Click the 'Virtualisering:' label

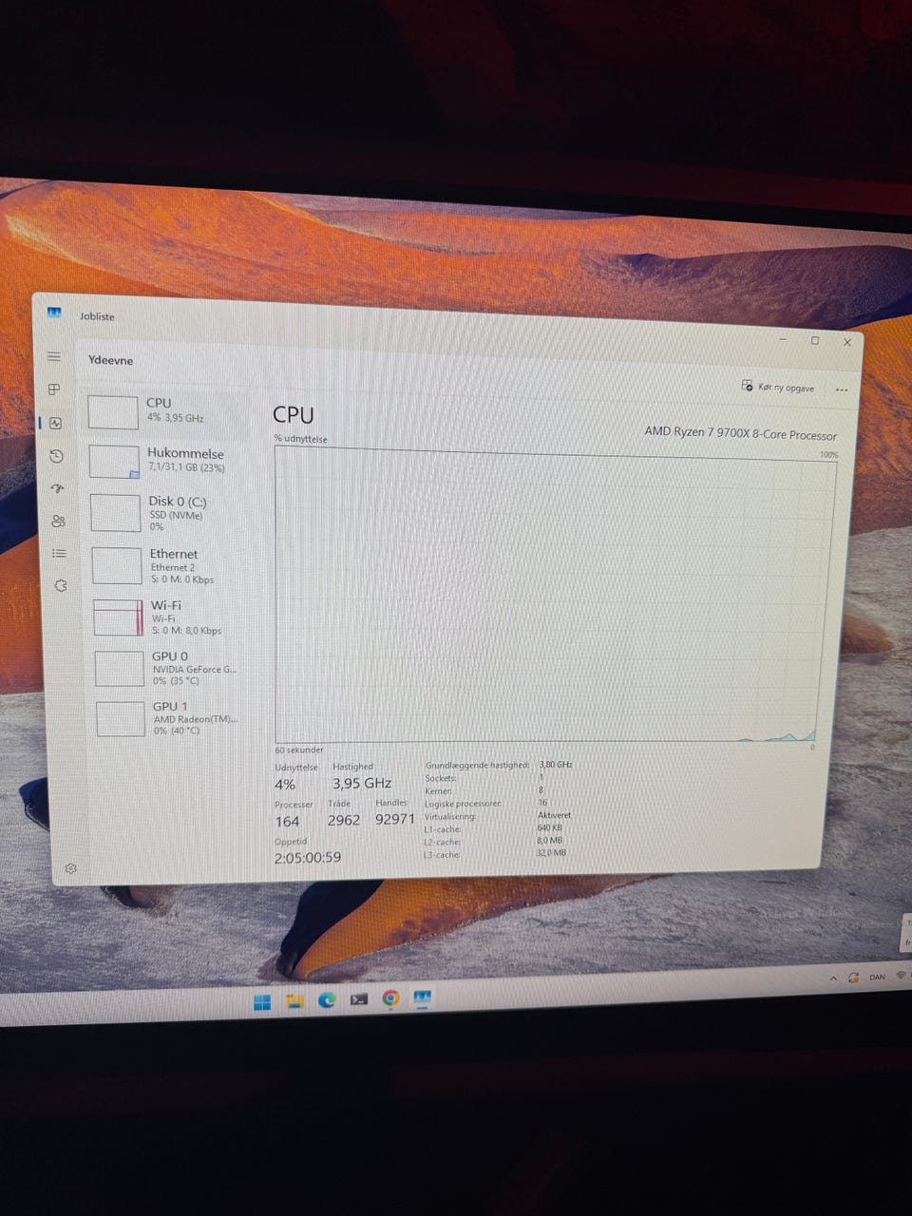[450, 816]
